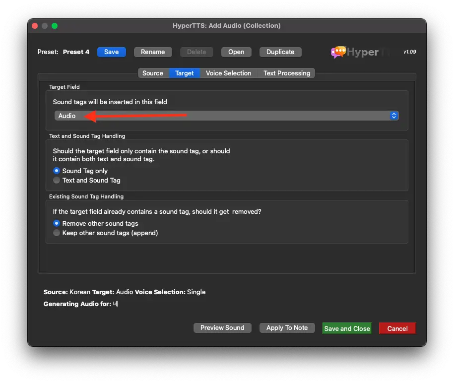Select Text and Sound Tag option
Screen dimensions: 454x383
click(x=87, y=181)
